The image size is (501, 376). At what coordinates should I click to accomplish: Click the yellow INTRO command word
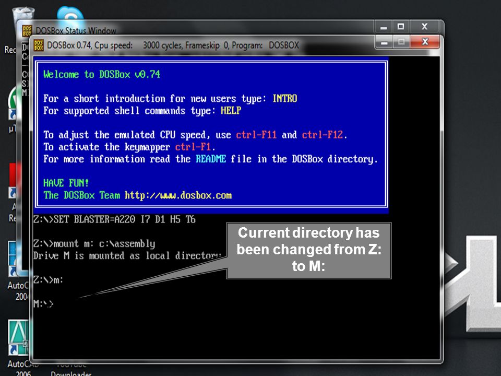pyautogui.click(x=285, y=99)
